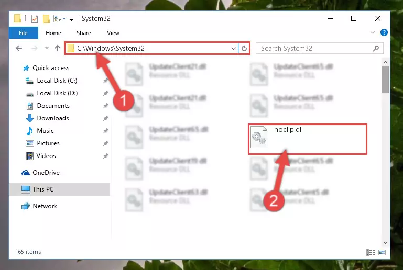Switch to the Share ribbon tab

pyautogui.click(x=84, y=33)
